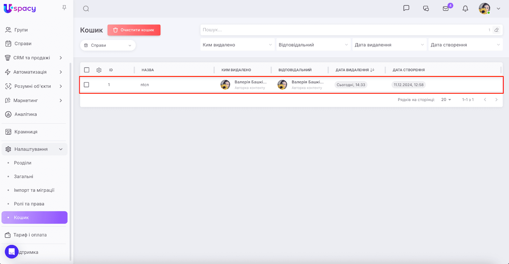Viewport: 509px width, 264px height.
Task: Expand the profile menu chevron
Action: (499, 9)
